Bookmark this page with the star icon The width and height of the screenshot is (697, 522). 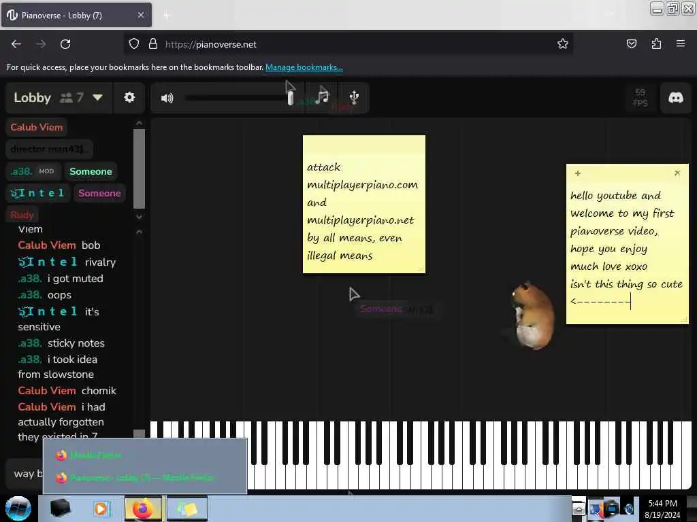click(563, 44)
